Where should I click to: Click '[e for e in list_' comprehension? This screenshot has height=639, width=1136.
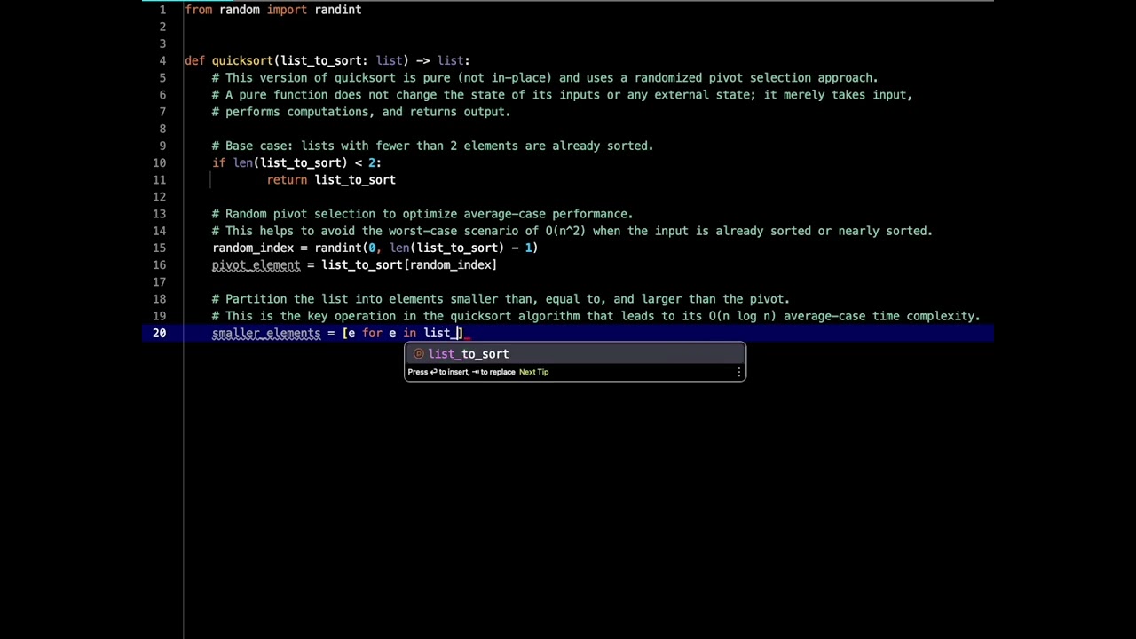click(402, 334)
